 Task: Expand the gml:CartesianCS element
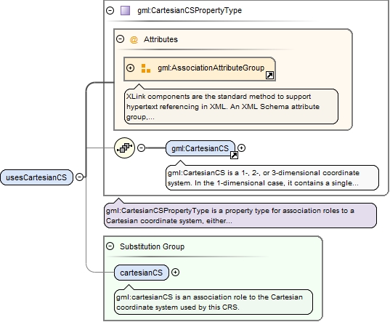tap(241, 148)
